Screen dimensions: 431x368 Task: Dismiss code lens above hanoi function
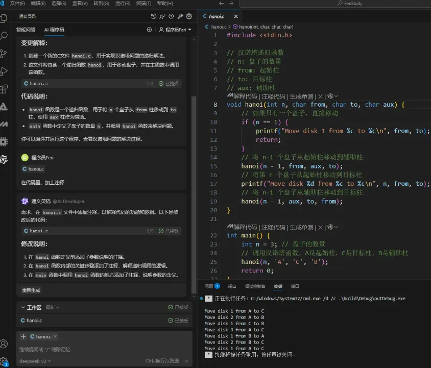point(320,96)
